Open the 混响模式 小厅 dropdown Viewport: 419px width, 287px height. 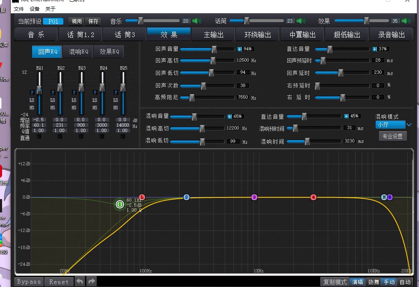tap(393, 125)
